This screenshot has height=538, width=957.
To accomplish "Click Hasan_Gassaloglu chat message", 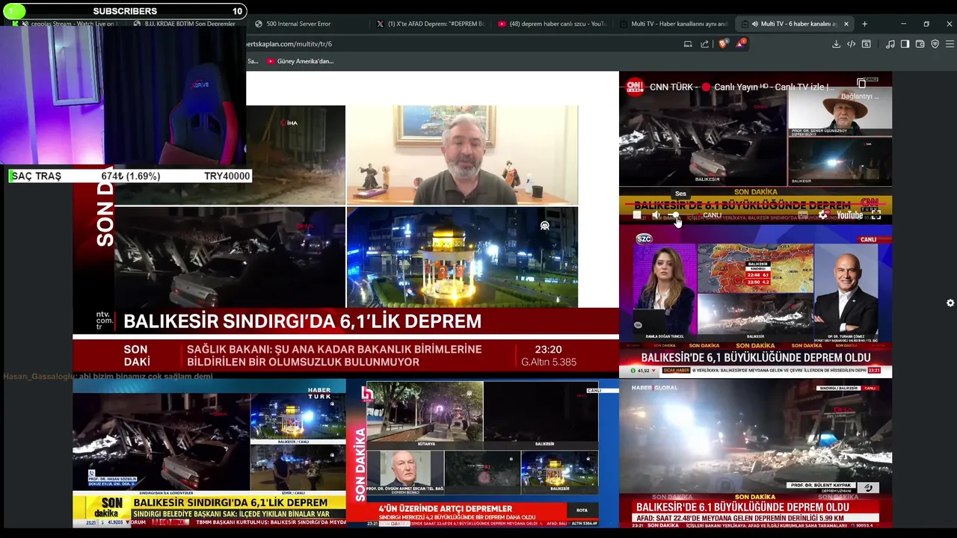I will [x=108, y=376].
